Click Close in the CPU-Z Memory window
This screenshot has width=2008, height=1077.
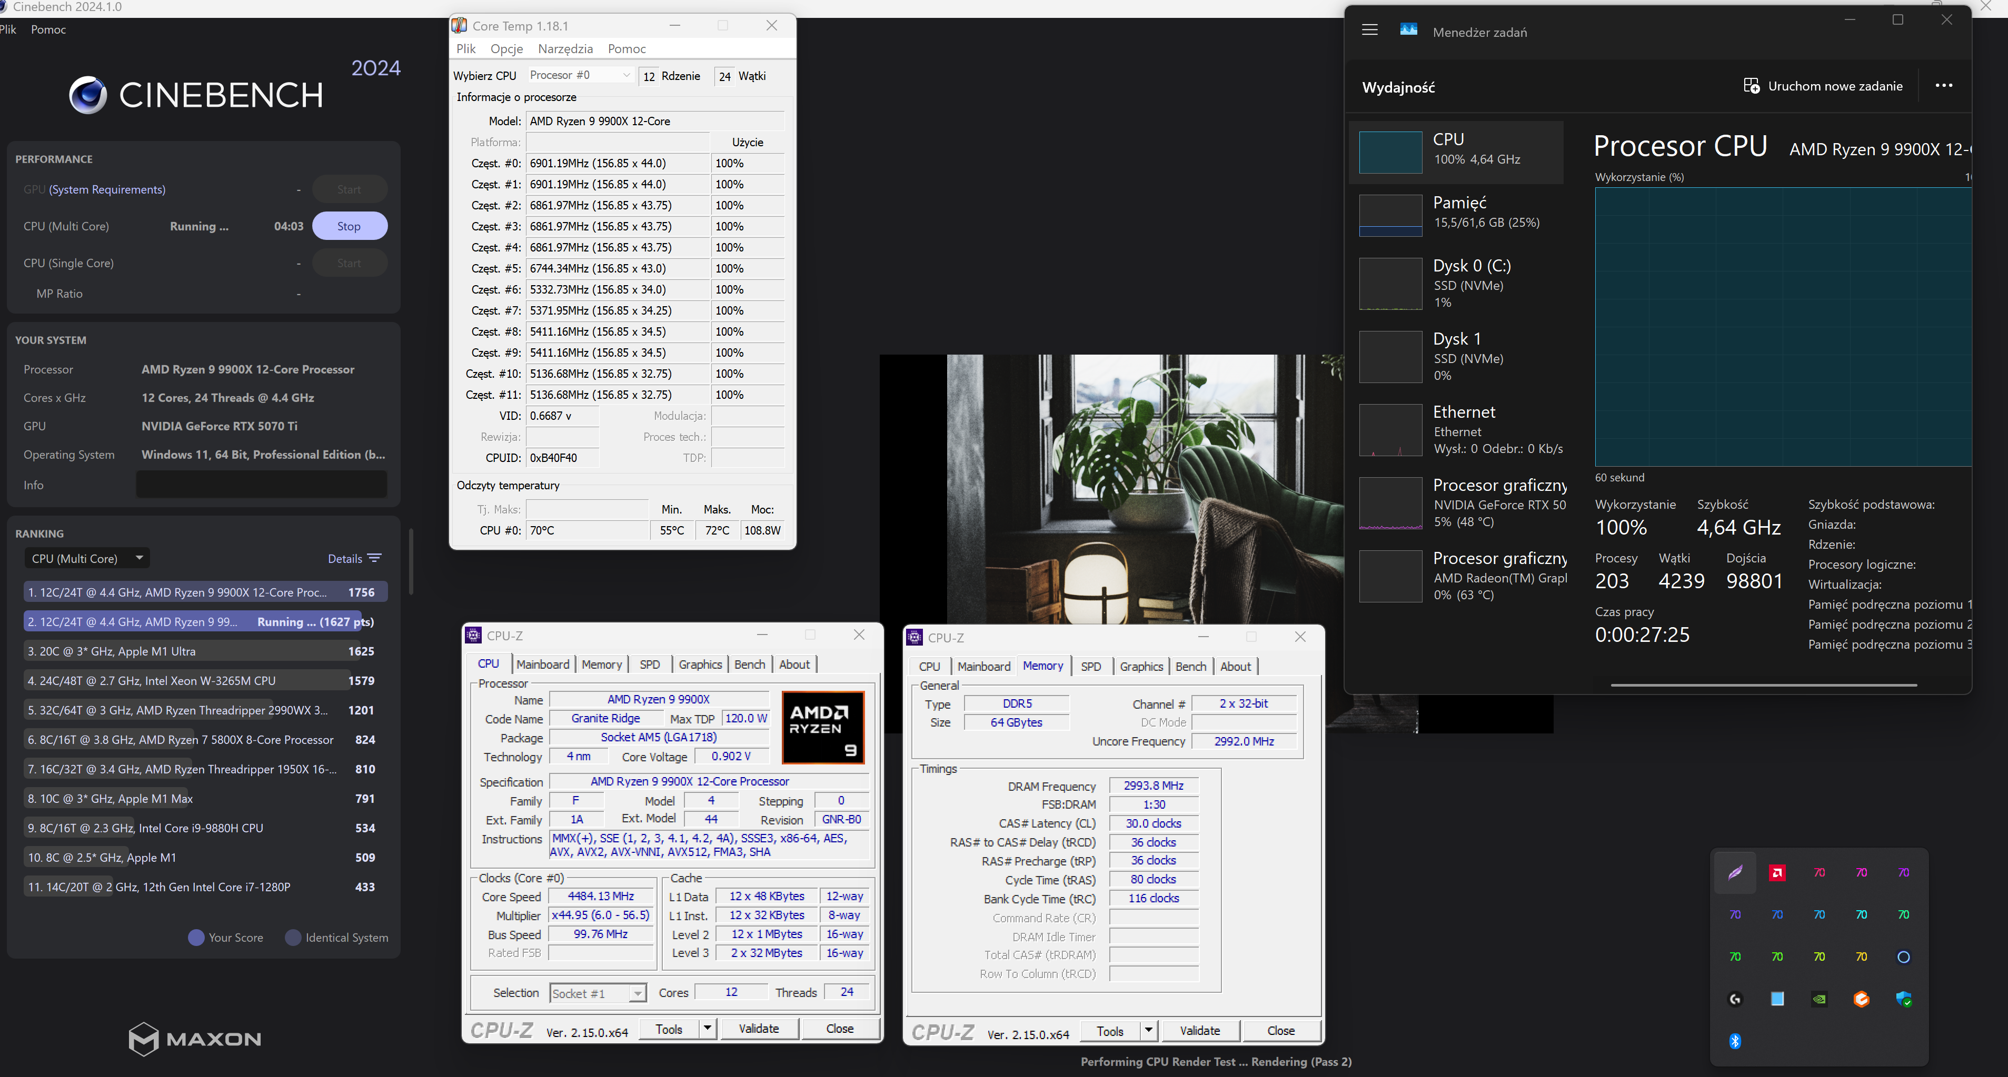coord(1281,1030)
